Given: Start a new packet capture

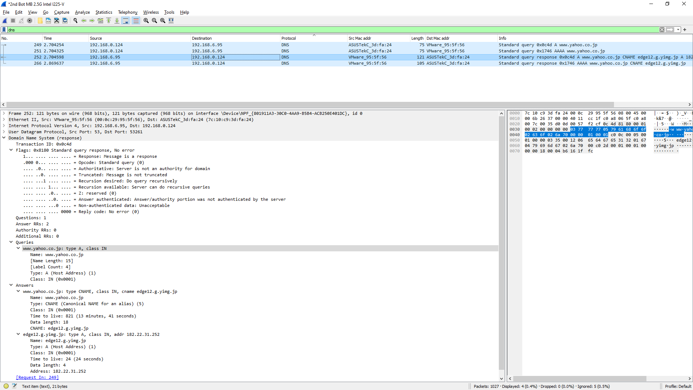Looking at the screenshot, I should [4, 21].
